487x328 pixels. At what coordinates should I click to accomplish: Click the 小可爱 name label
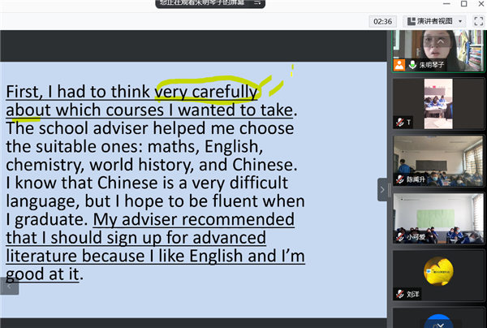click(416, 237)
